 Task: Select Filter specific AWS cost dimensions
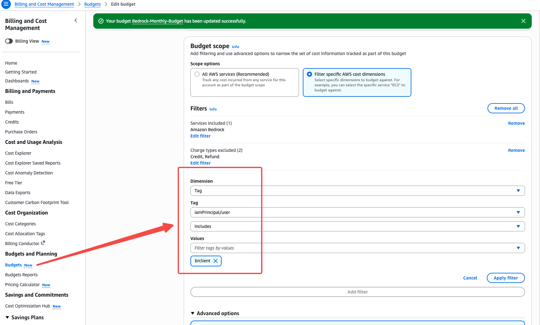click(309, 74)
